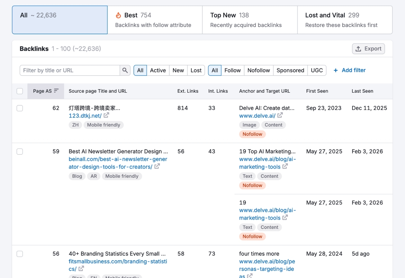The image size is (405, 278).
Task: Tick the checkbox for the fitsmallbusiness.com row
Action: click(x=20, y=254)
